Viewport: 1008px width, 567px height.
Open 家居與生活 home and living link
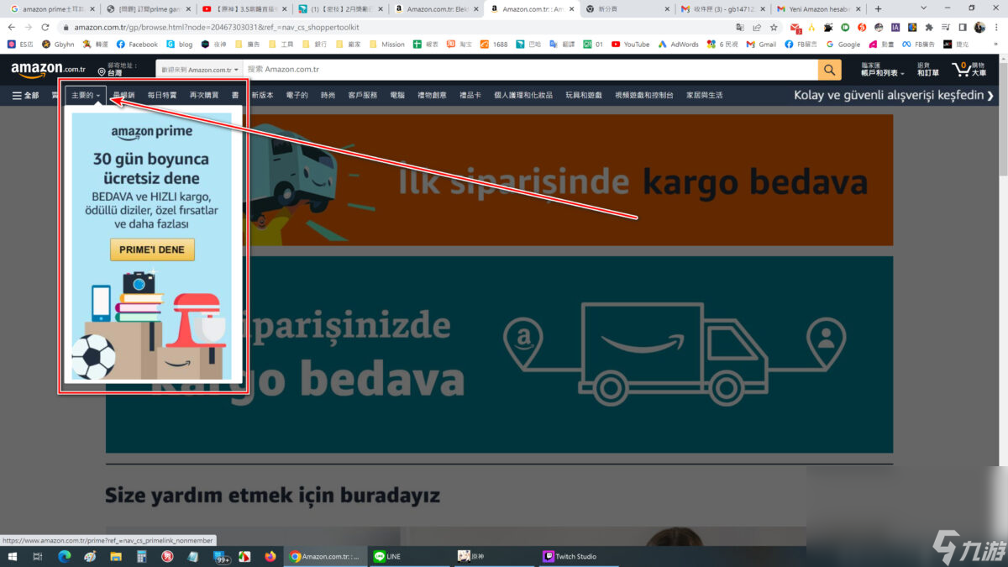click(x=705, y=95)
